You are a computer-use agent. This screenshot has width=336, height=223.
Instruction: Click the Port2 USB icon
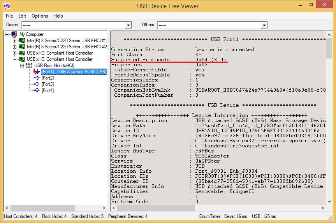click(x=37, y=78)
